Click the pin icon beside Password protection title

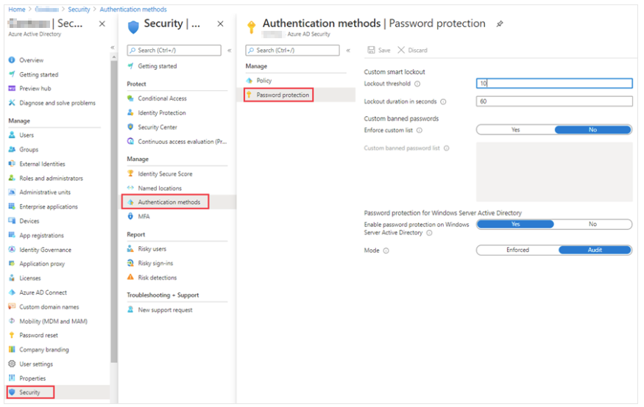500,24
